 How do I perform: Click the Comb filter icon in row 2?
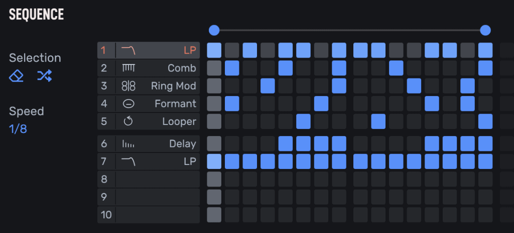pos(128,68)
